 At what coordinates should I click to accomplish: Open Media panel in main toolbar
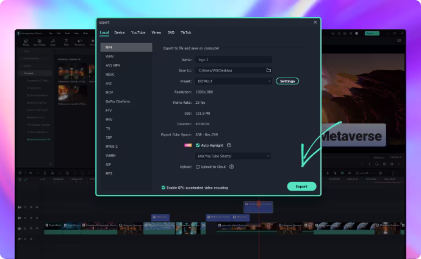pyautogui.click(x=26, y=42)
